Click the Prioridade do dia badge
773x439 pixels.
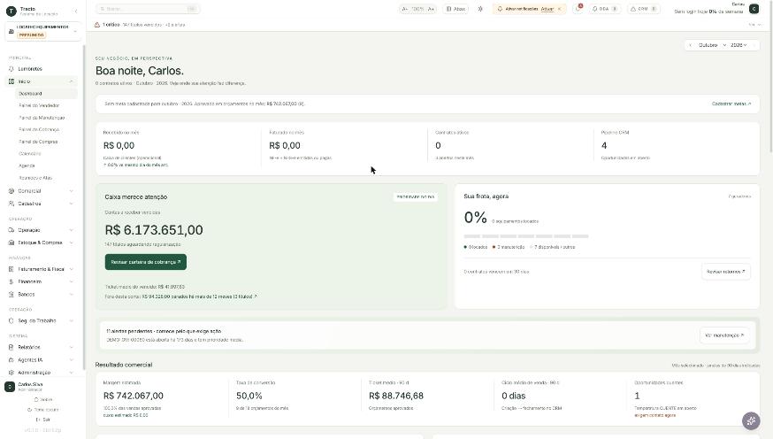pyautogui.click(x=415, y=196)
